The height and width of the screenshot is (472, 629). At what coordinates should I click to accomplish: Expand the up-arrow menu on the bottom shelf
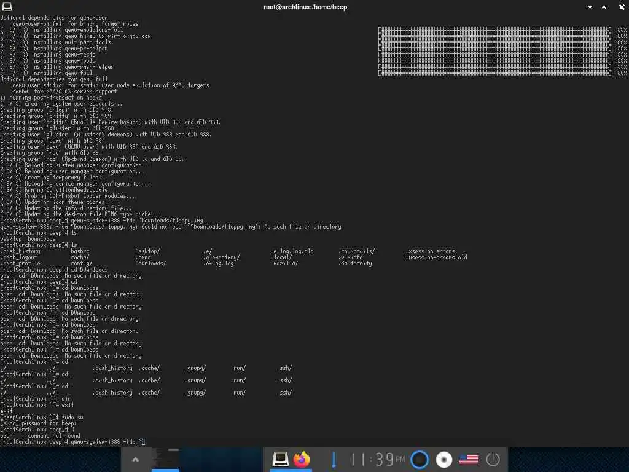pyautogui.click(x=136, y=460)
